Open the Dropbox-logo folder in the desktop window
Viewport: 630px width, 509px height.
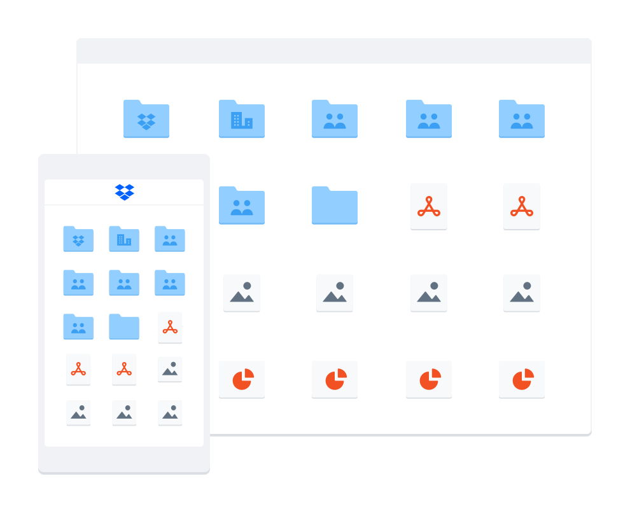pyautogui.click(x=146, y=119)
